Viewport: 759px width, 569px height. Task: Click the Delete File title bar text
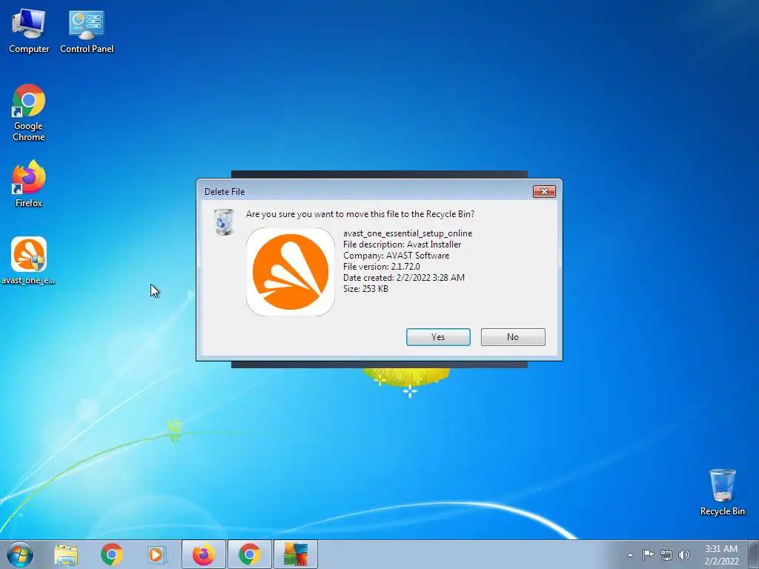(225, 192)
